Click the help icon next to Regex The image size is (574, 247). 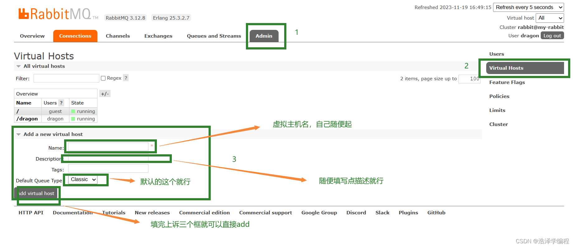[x=126, y=78]
